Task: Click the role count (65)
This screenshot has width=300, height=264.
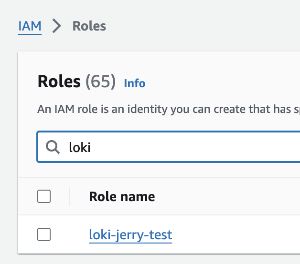Action: [100, 82]
